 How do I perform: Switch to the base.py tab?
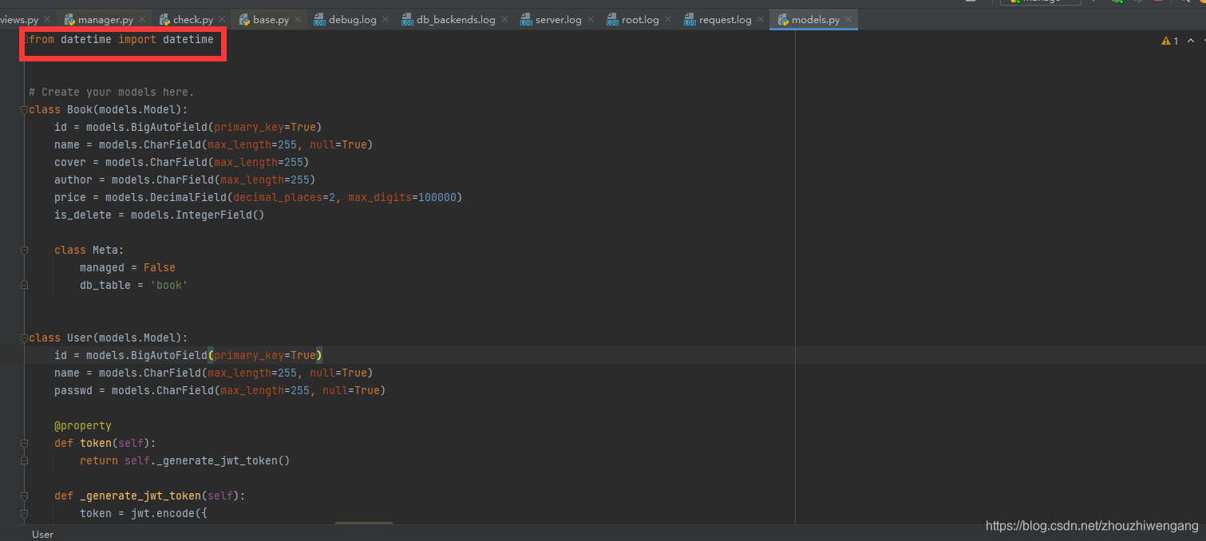click(269, 18)
